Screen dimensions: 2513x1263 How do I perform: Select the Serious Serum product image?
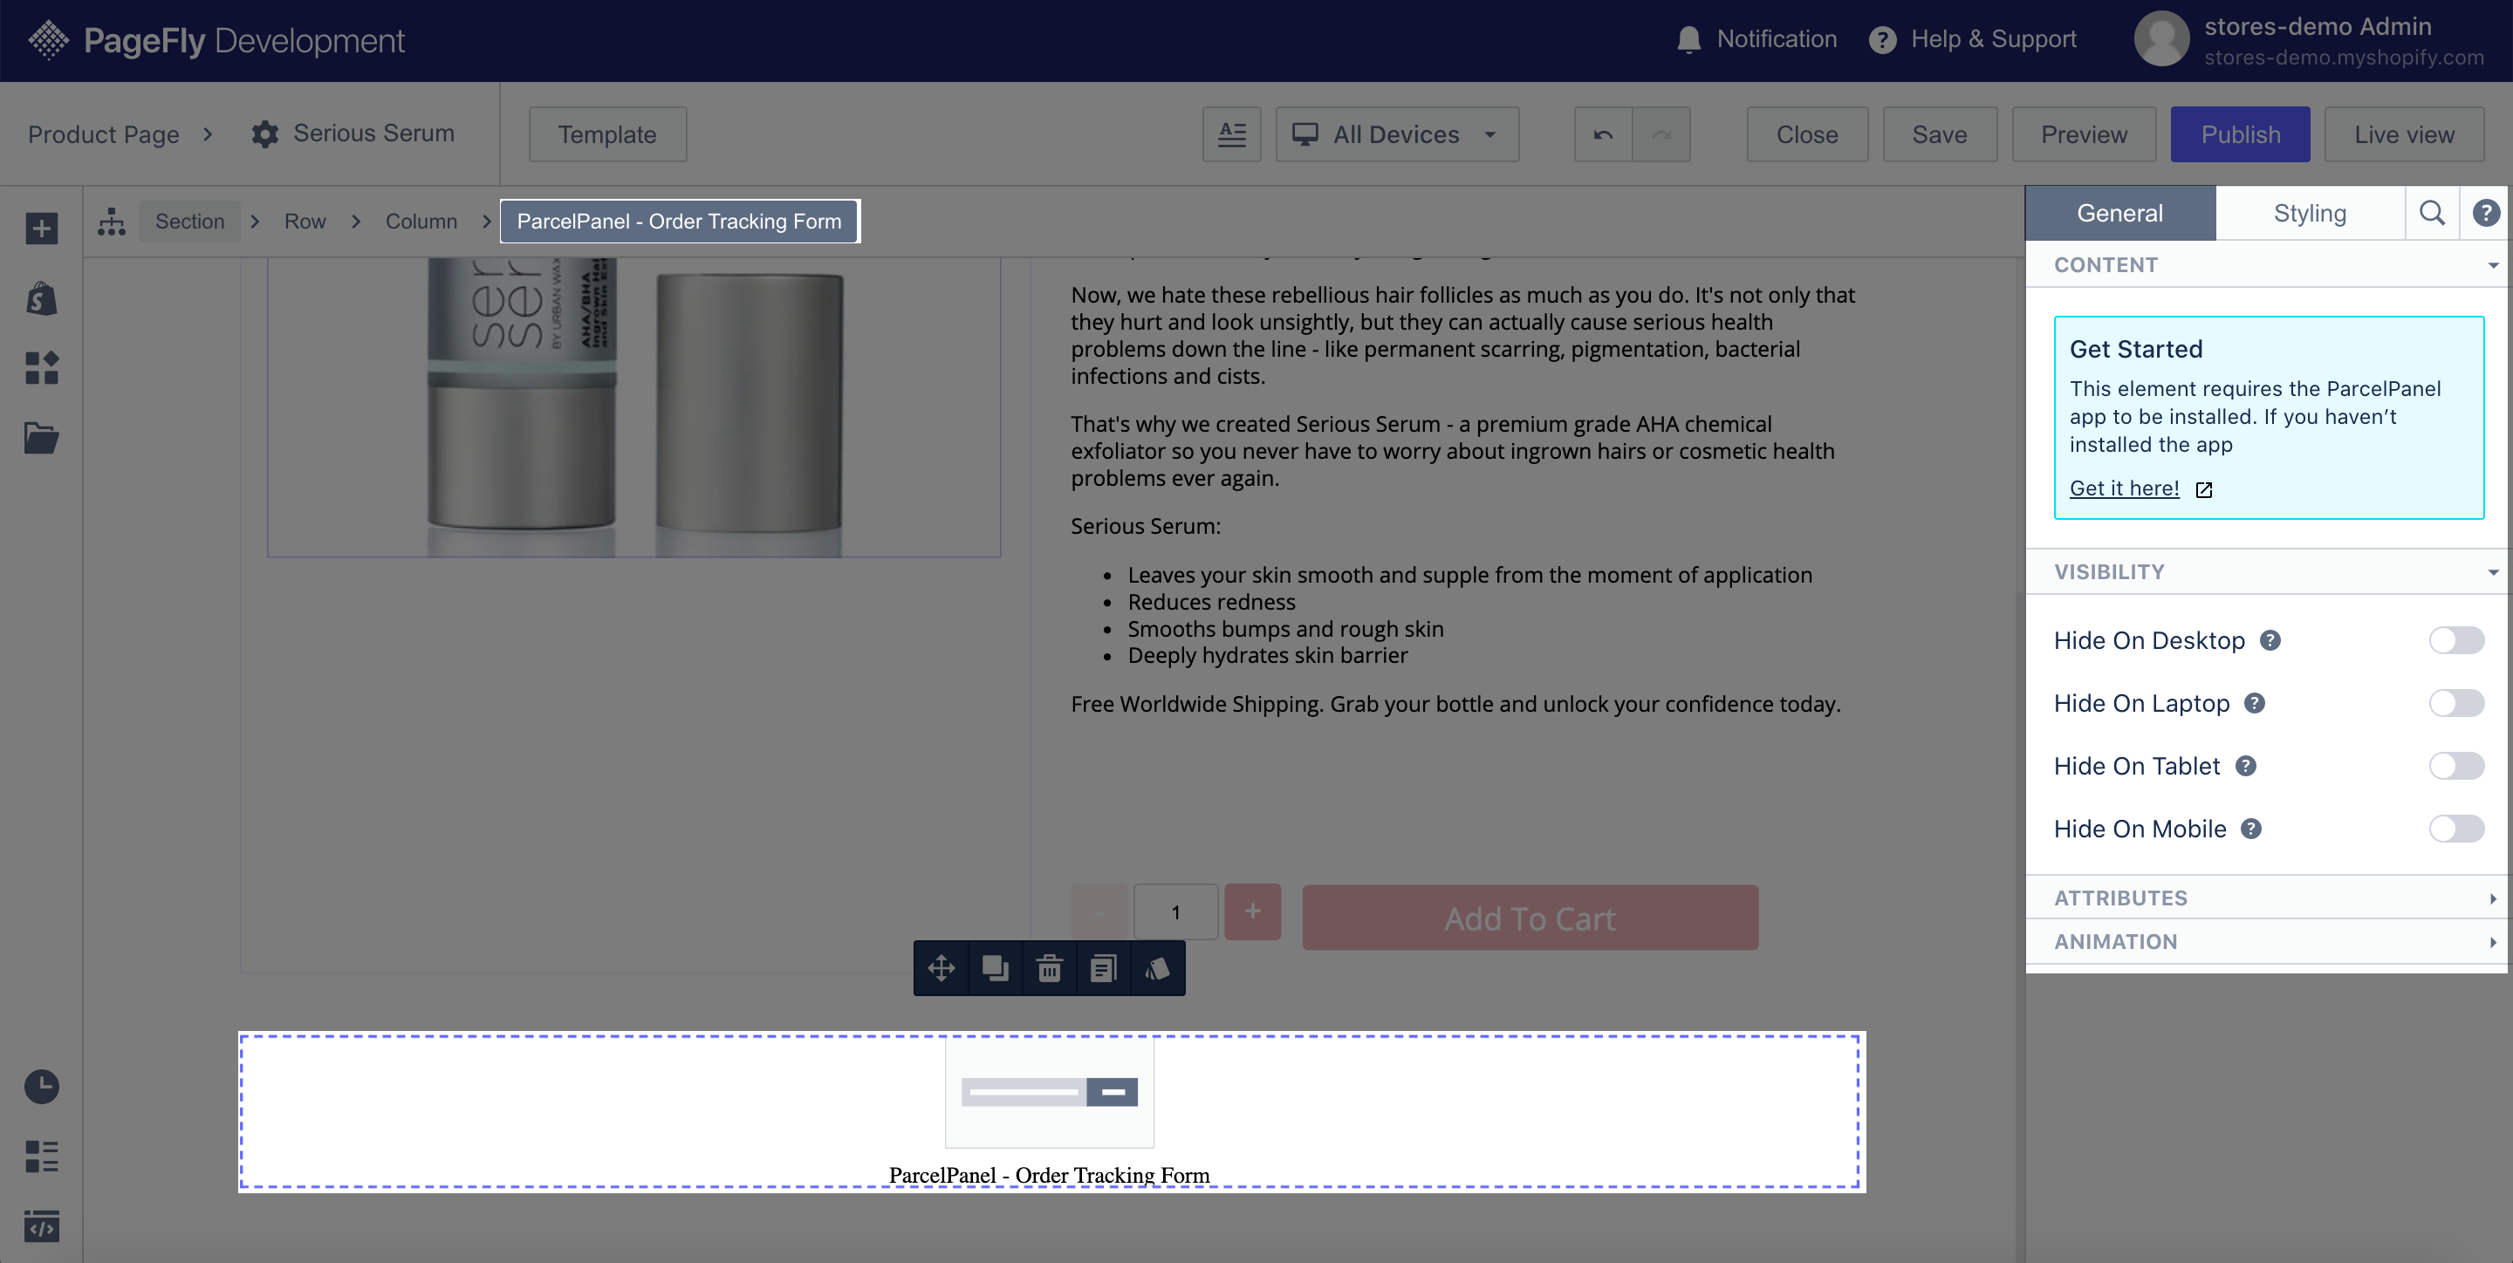point(634,407)
